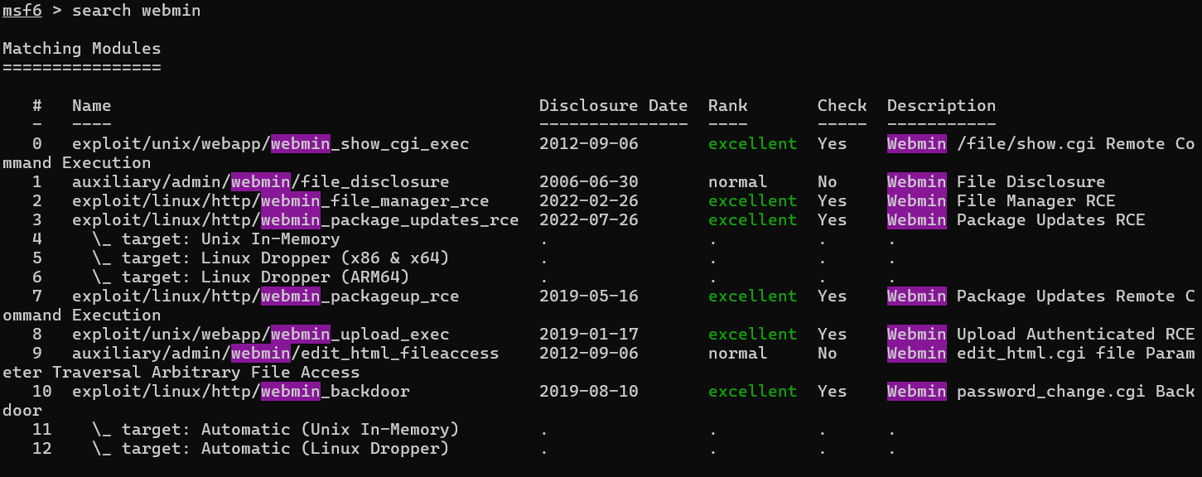Click the underlined msf6 prompt
This screenshot has height=477, width=1202.
(22, 11)
